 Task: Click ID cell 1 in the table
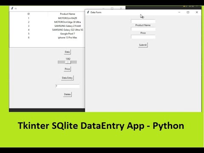pyautogui.click(x=28, y=18)
